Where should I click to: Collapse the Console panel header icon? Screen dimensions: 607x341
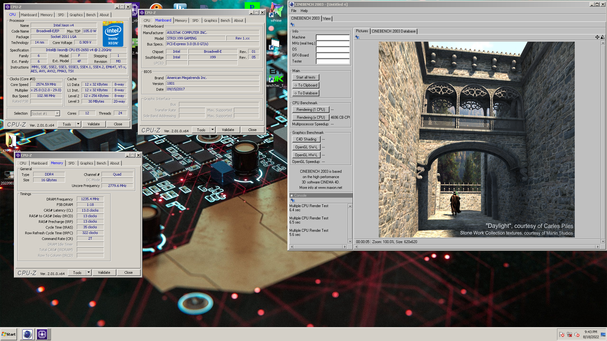291,195
